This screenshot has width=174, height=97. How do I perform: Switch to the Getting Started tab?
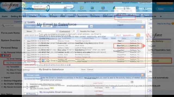point(18,16)
